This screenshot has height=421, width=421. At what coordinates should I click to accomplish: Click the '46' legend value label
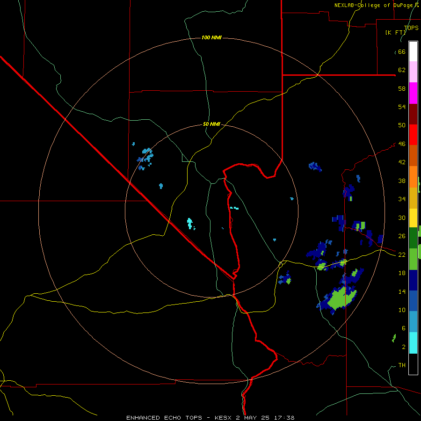(402, 144)
